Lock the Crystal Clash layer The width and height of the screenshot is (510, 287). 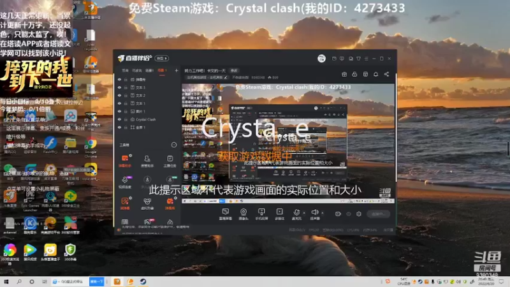click(x=126, y=119)
